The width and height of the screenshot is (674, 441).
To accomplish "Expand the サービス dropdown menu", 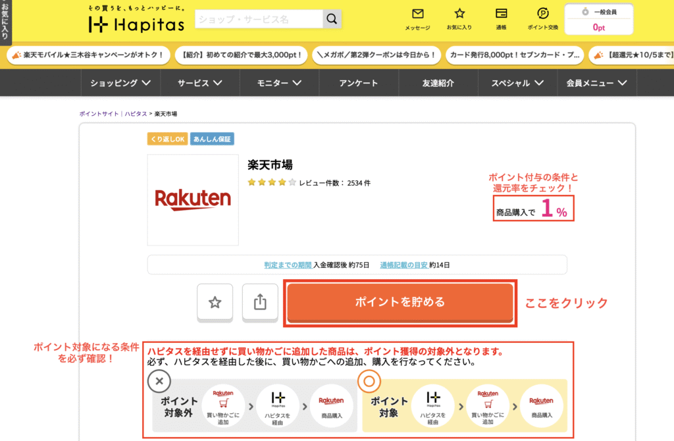I will (x=199, y=83).
